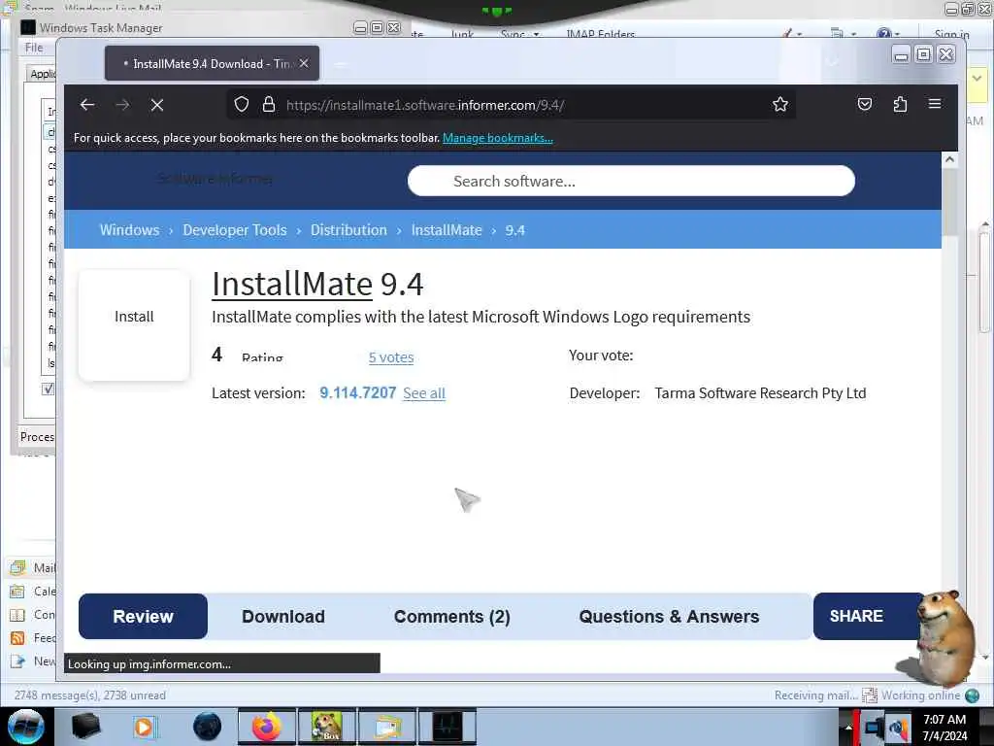Switch to the Comments (2) tab
The image size is (994, 746).
452,617
